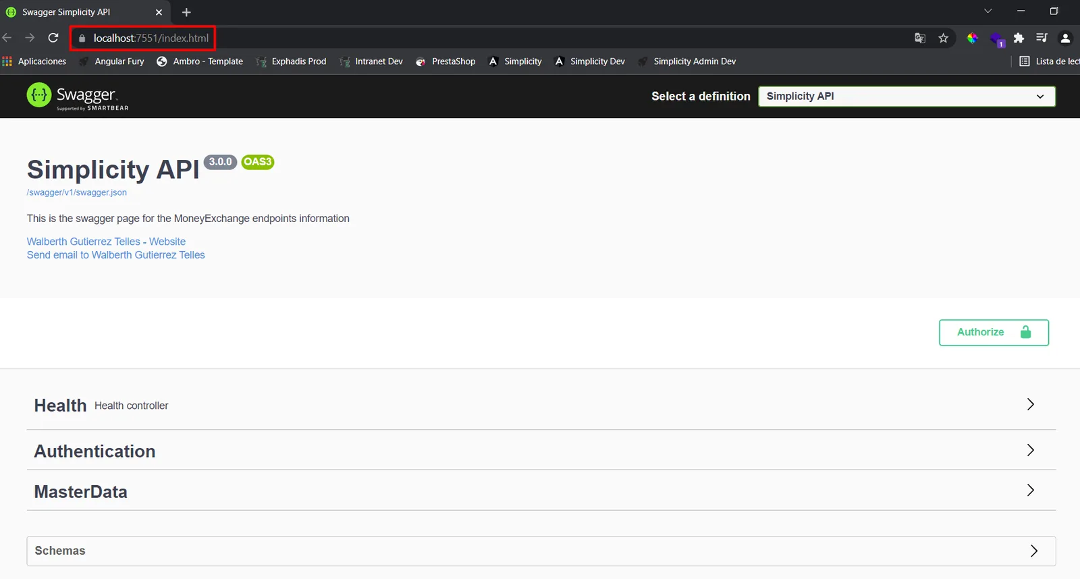
Task: Open a new browser tab
Action: click(x=186, y=12)
